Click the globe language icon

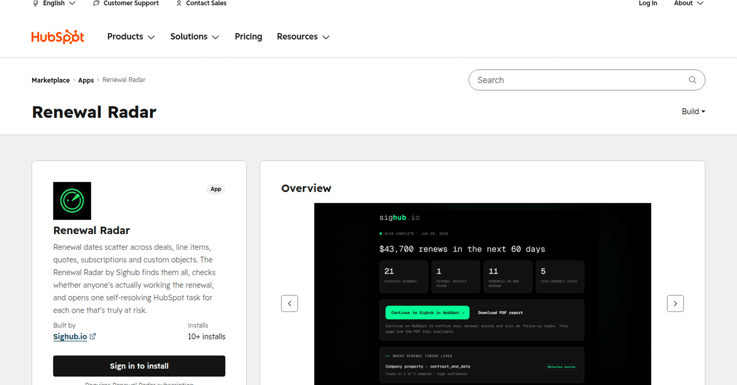point(35,3)
